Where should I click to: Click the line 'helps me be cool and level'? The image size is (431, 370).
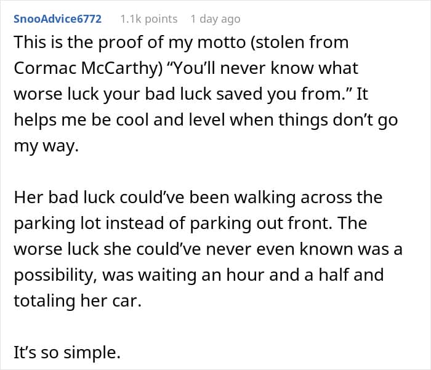coord(206,120)
